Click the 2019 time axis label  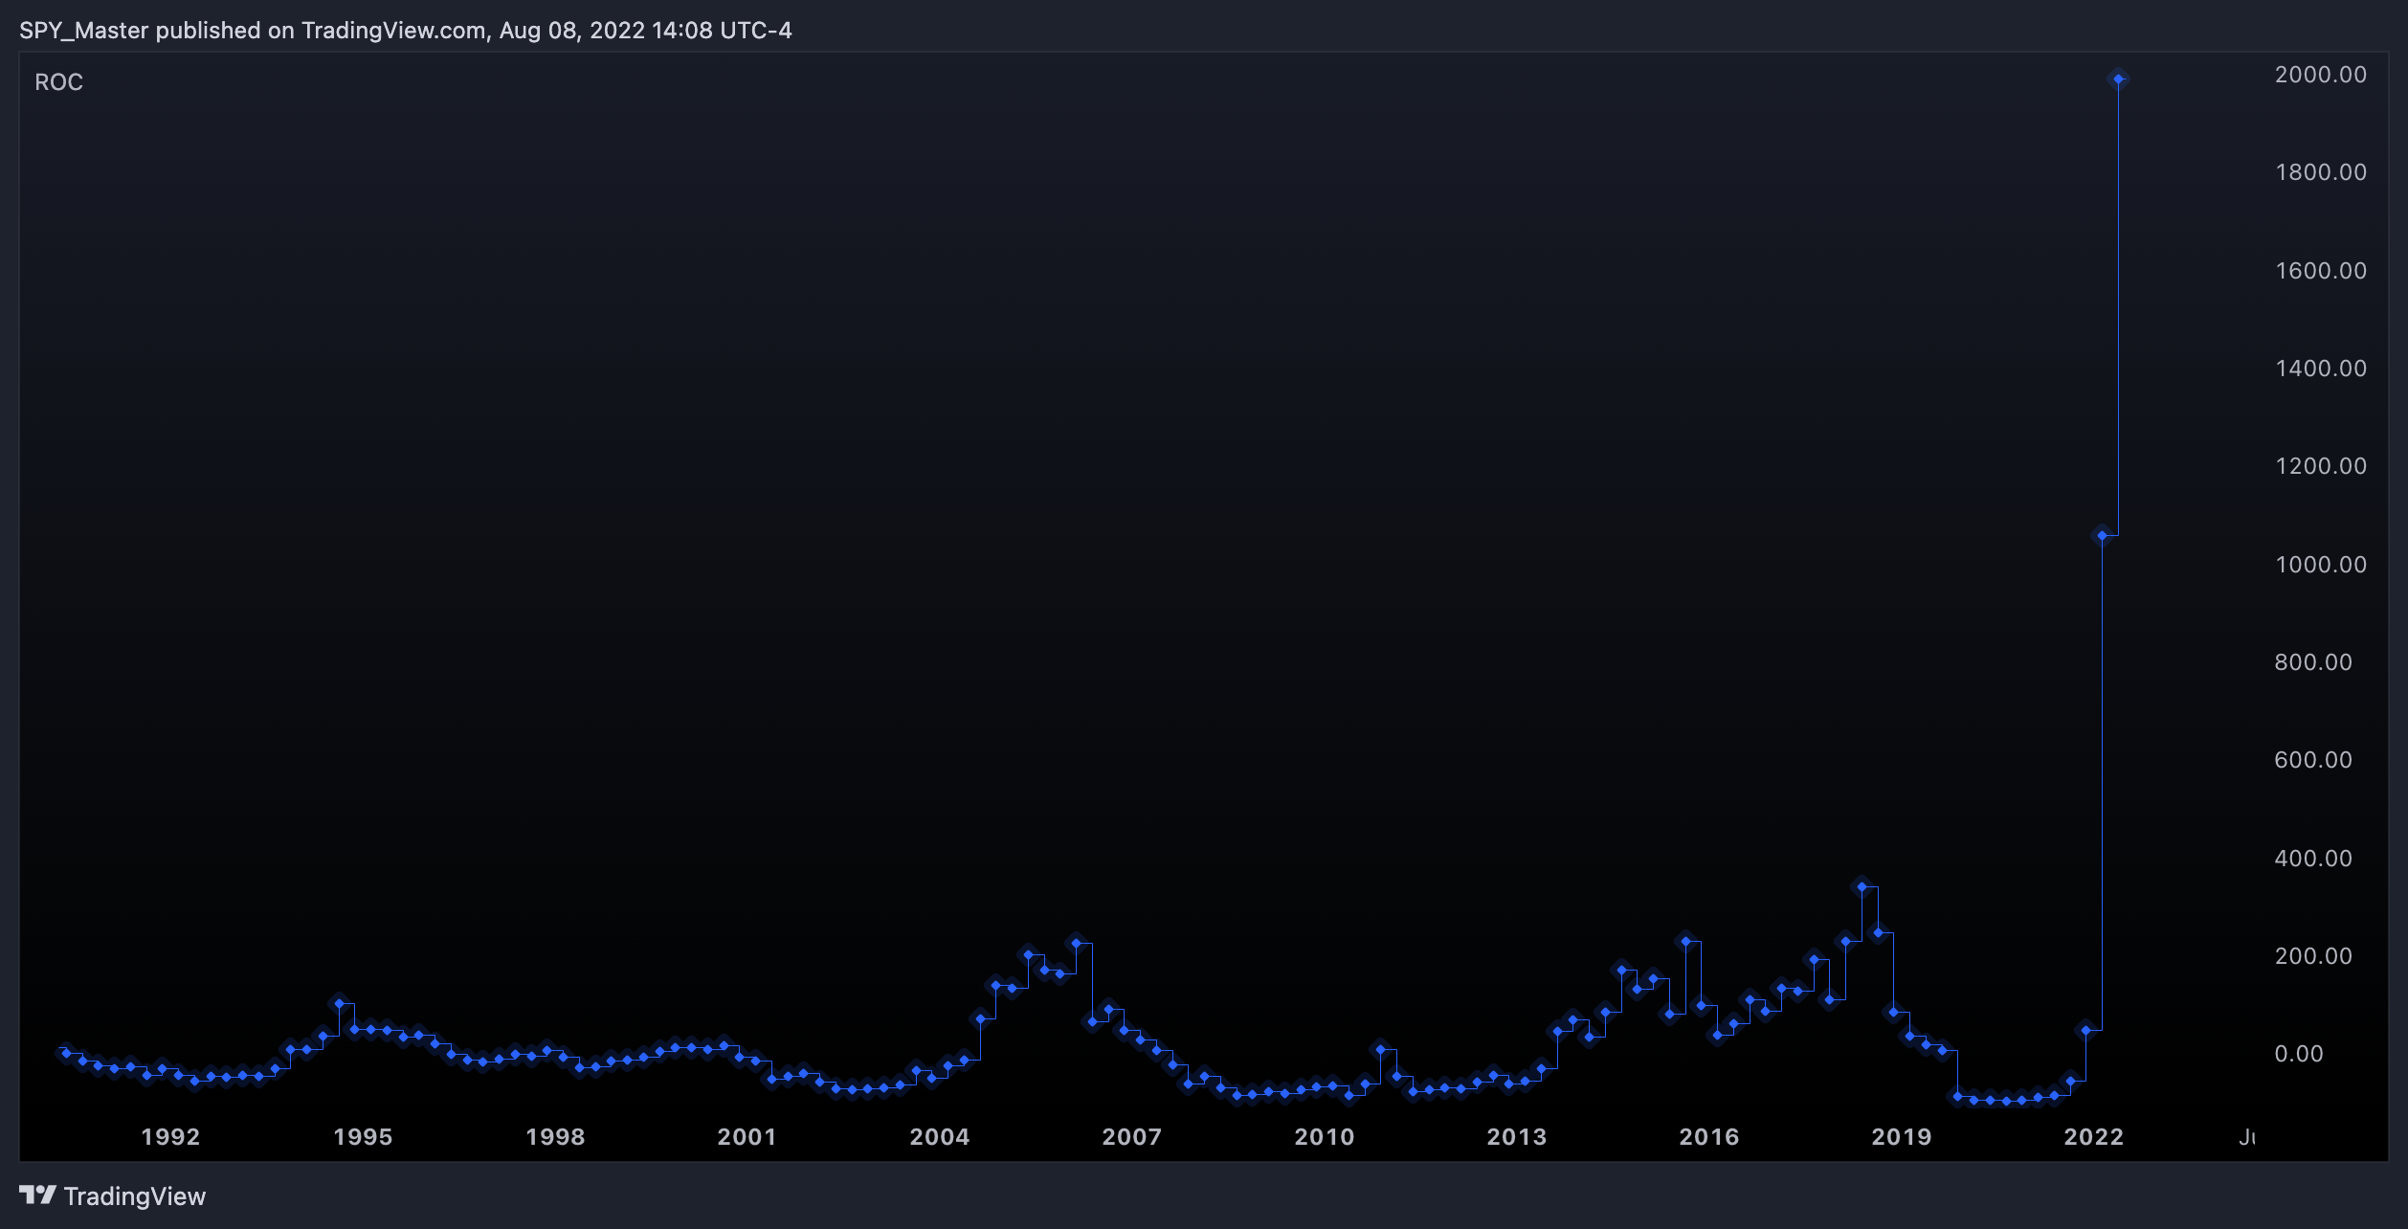pyautogui.click(x=1901, y=1137)
